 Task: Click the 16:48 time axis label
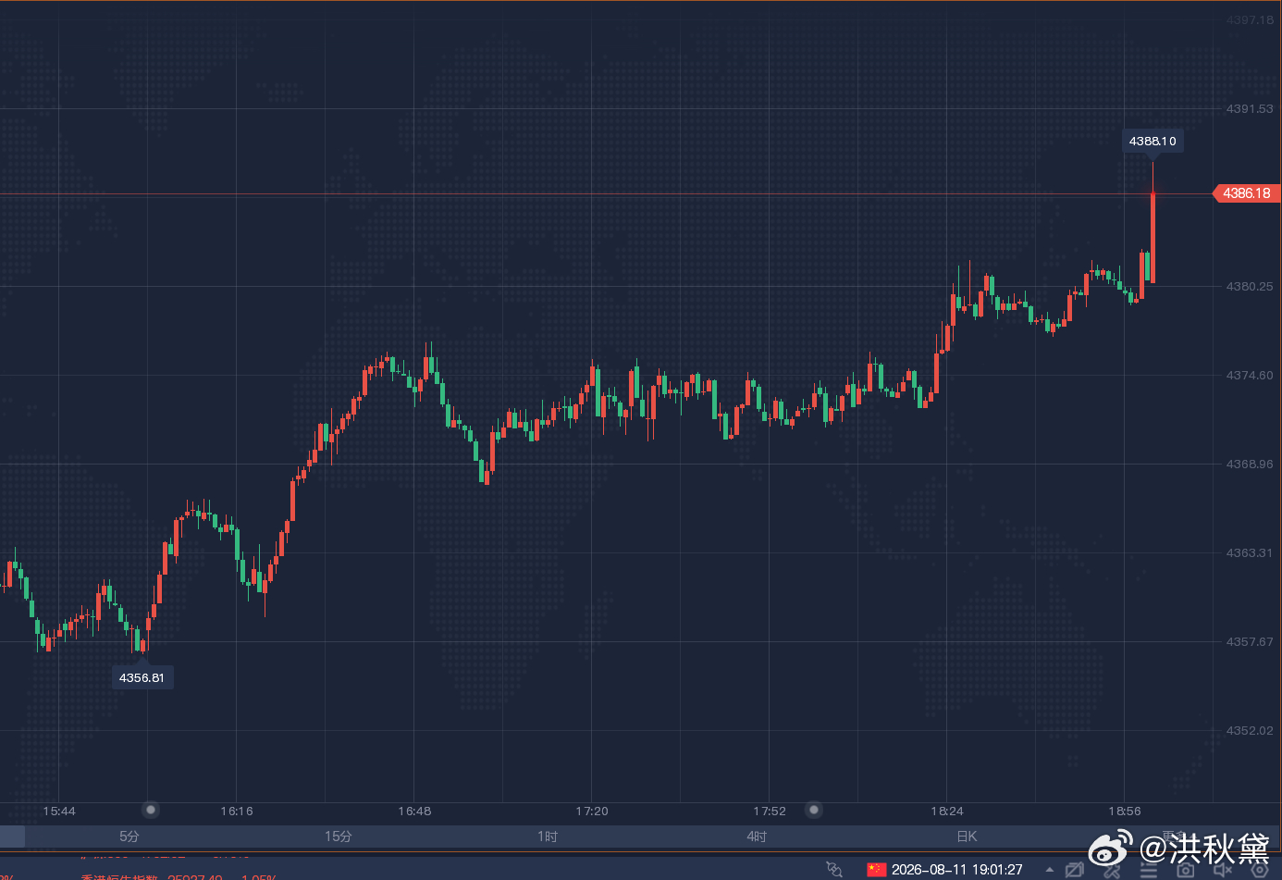coord(414,812)
